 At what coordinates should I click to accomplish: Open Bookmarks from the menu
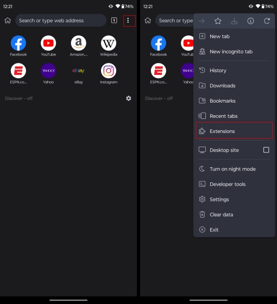click(x=234, y=101)
